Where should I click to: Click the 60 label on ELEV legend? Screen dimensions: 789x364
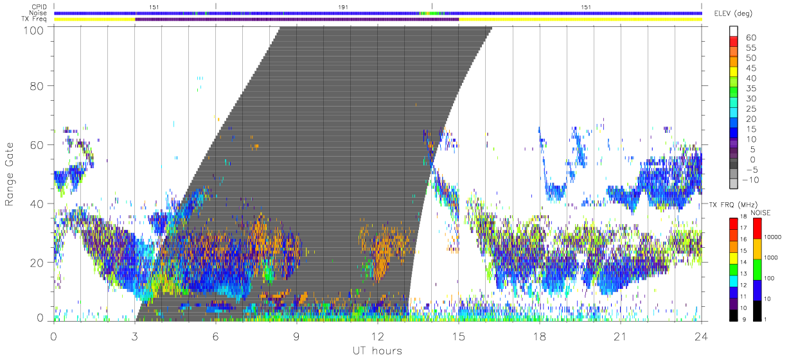coord(751,37)
